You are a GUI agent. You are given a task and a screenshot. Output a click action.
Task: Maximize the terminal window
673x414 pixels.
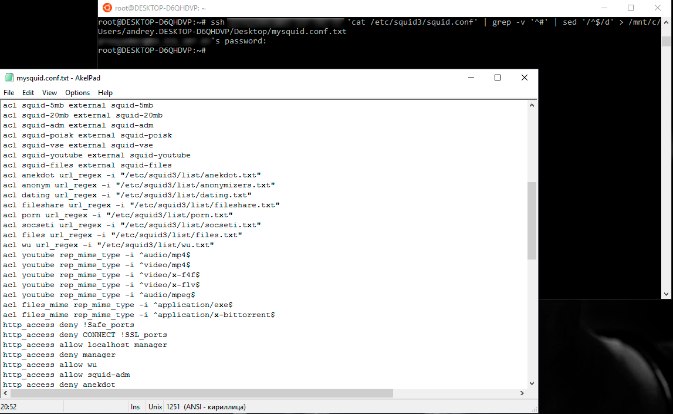click(631, 8)
